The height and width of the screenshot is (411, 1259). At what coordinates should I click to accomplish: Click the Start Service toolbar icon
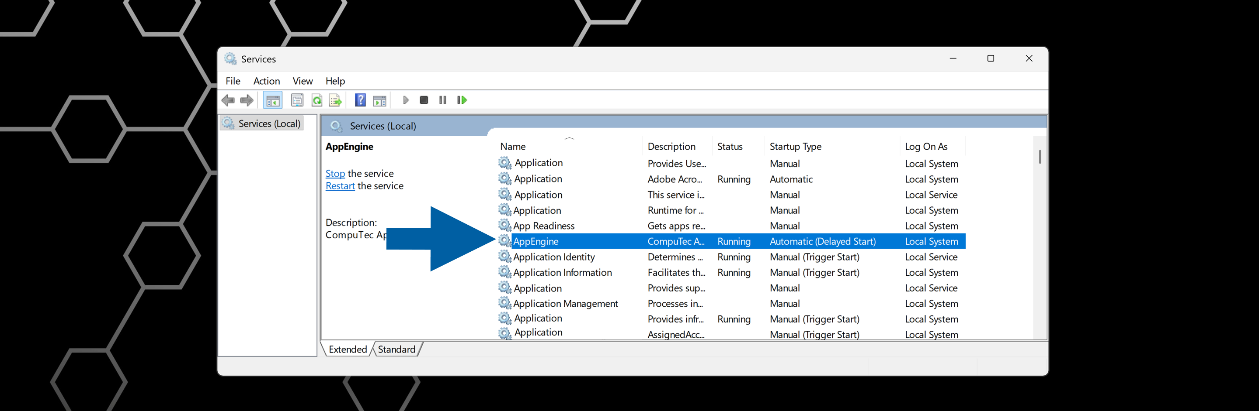click(406, 100)
